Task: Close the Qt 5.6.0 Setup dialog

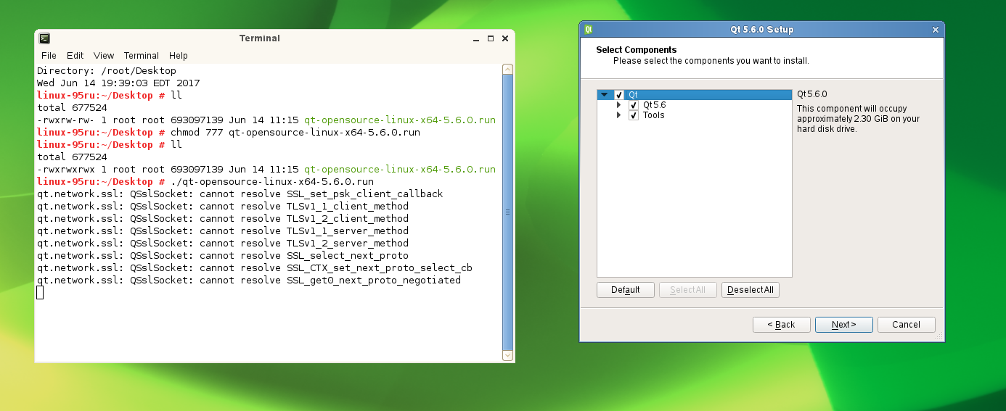Action: [936, 30]
